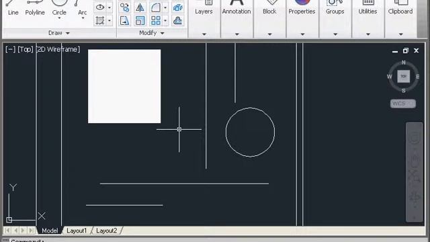
Task: Restore down the drawing viewport window
Action: [406, 51]
